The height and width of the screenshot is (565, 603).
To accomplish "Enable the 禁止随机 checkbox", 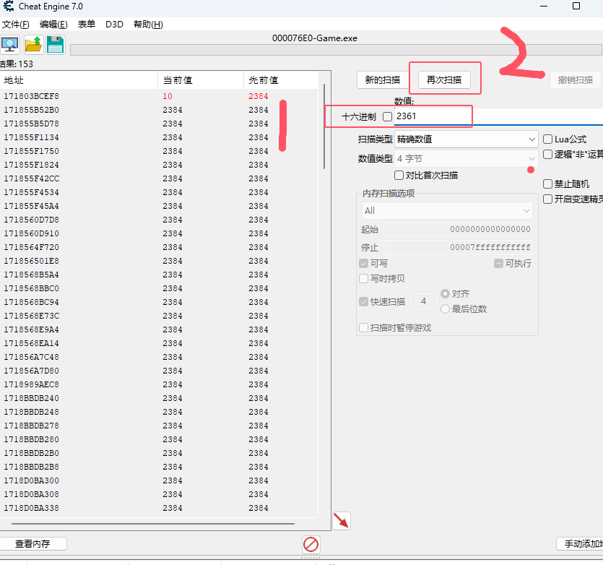I will 547,184.
